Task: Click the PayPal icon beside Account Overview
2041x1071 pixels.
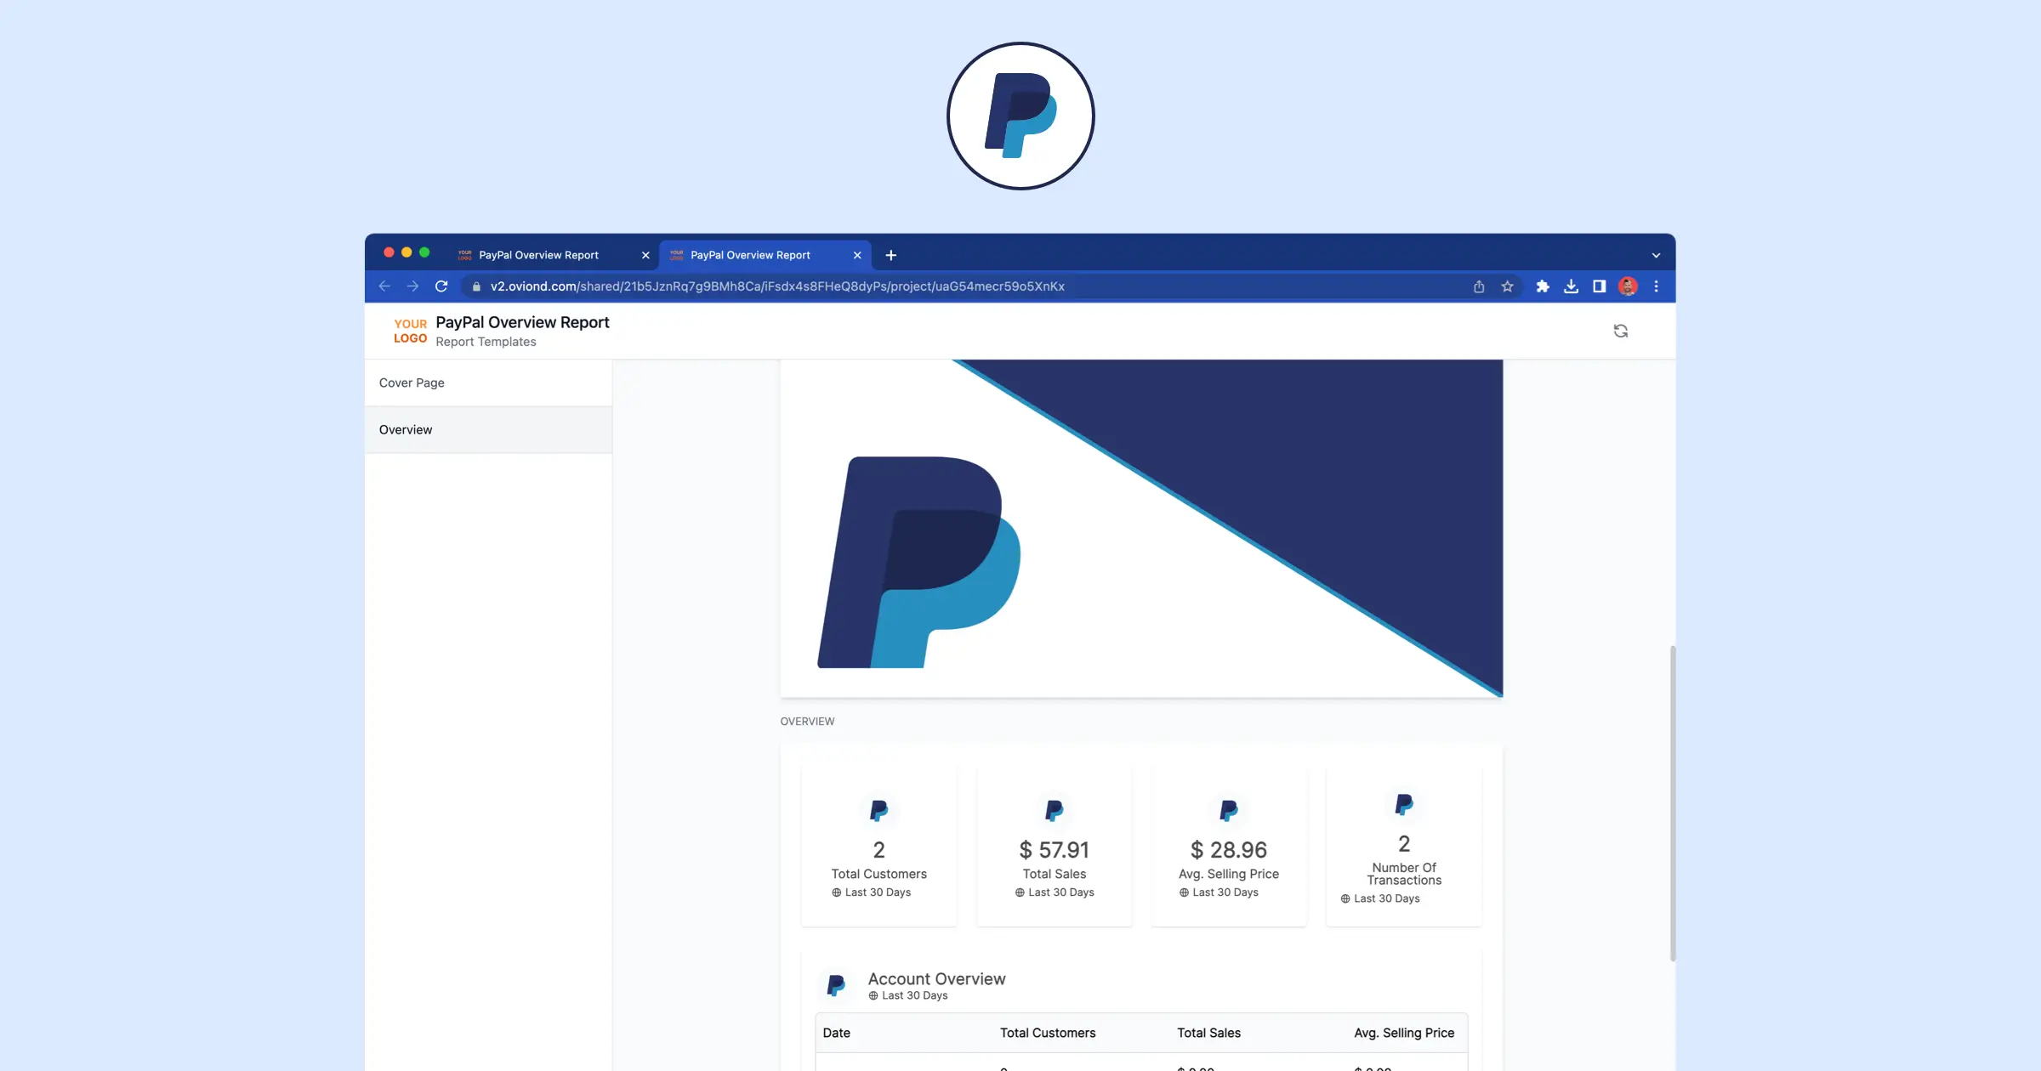Action: [x=836, y=985]
